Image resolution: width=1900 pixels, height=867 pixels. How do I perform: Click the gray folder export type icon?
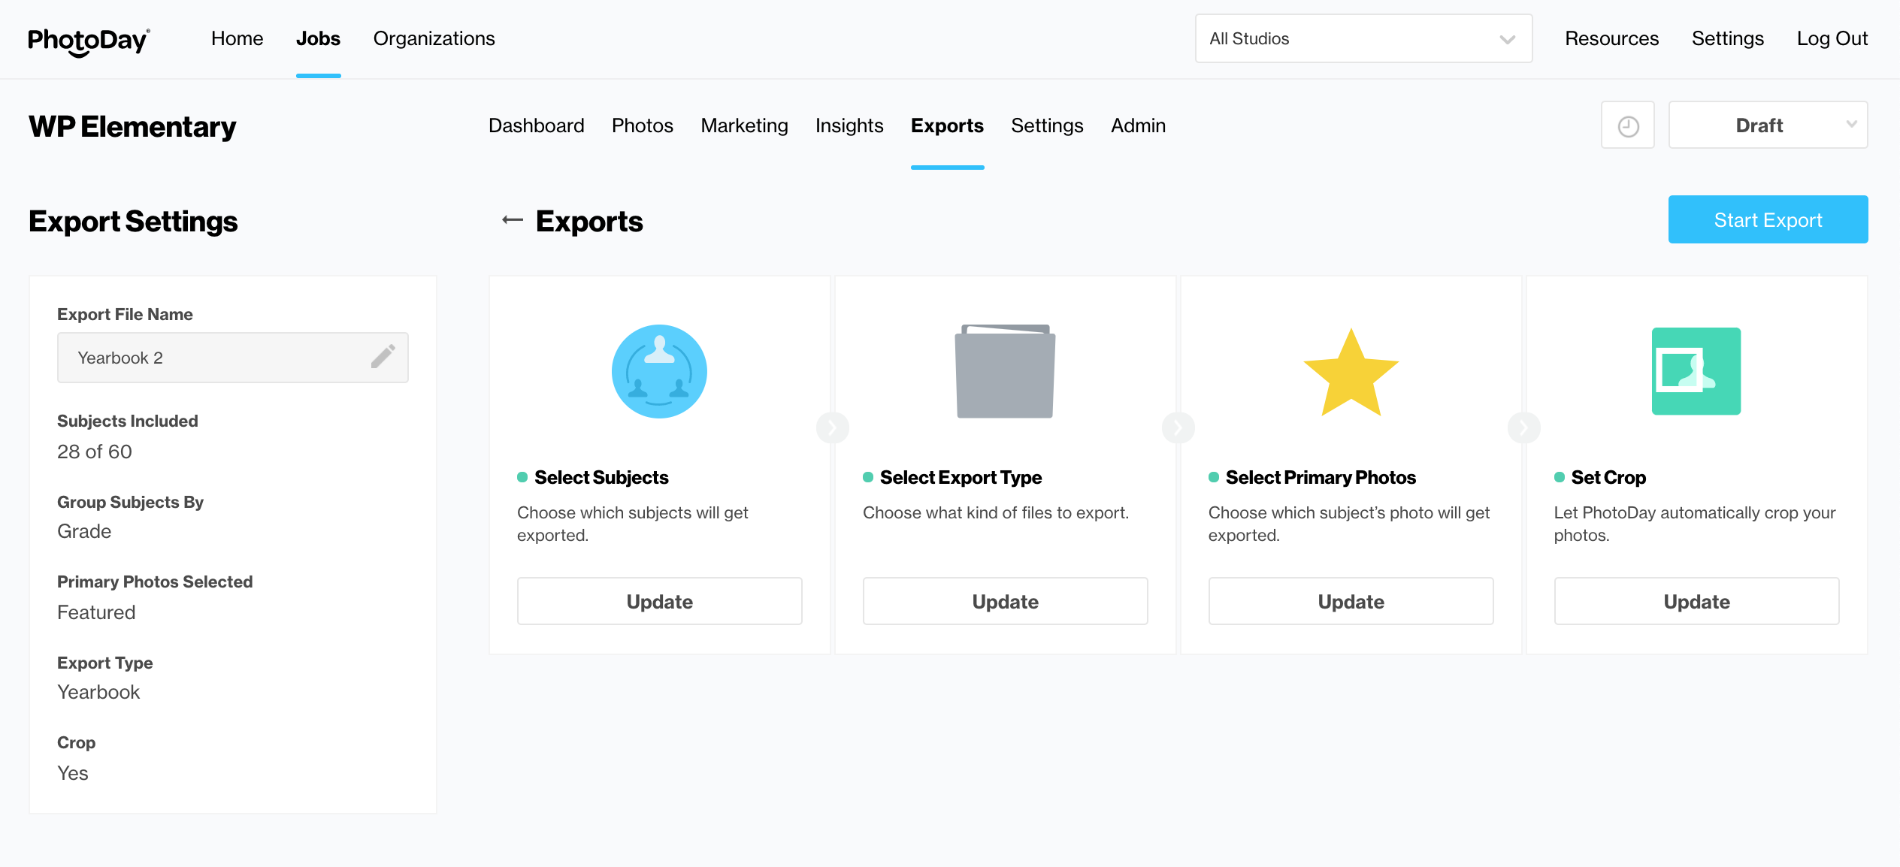pyautogui.click(x=1005, y=371)
